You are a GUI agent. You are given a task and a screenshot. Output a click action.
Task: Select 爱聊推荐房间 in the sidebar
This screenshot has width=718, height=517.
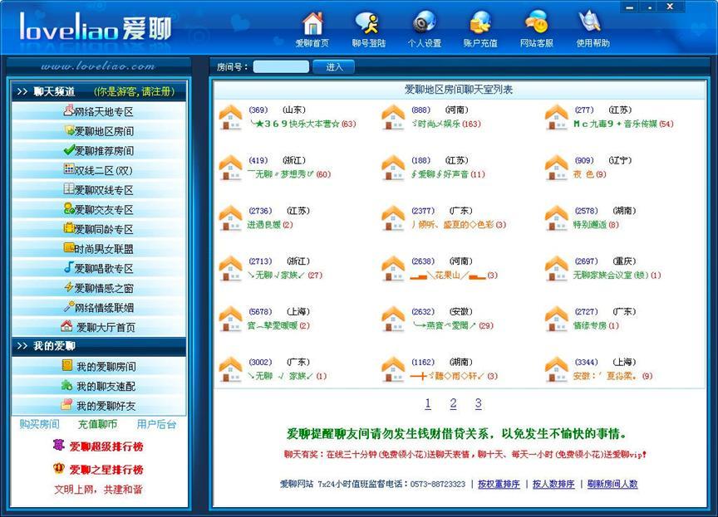pyautogui.click(x=99, y=151)
